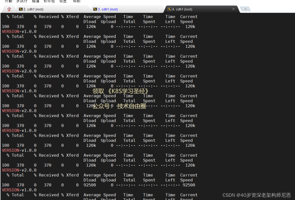Click the 92500 value under Current Speed
The image size is (295, 200).
(189, 185)
